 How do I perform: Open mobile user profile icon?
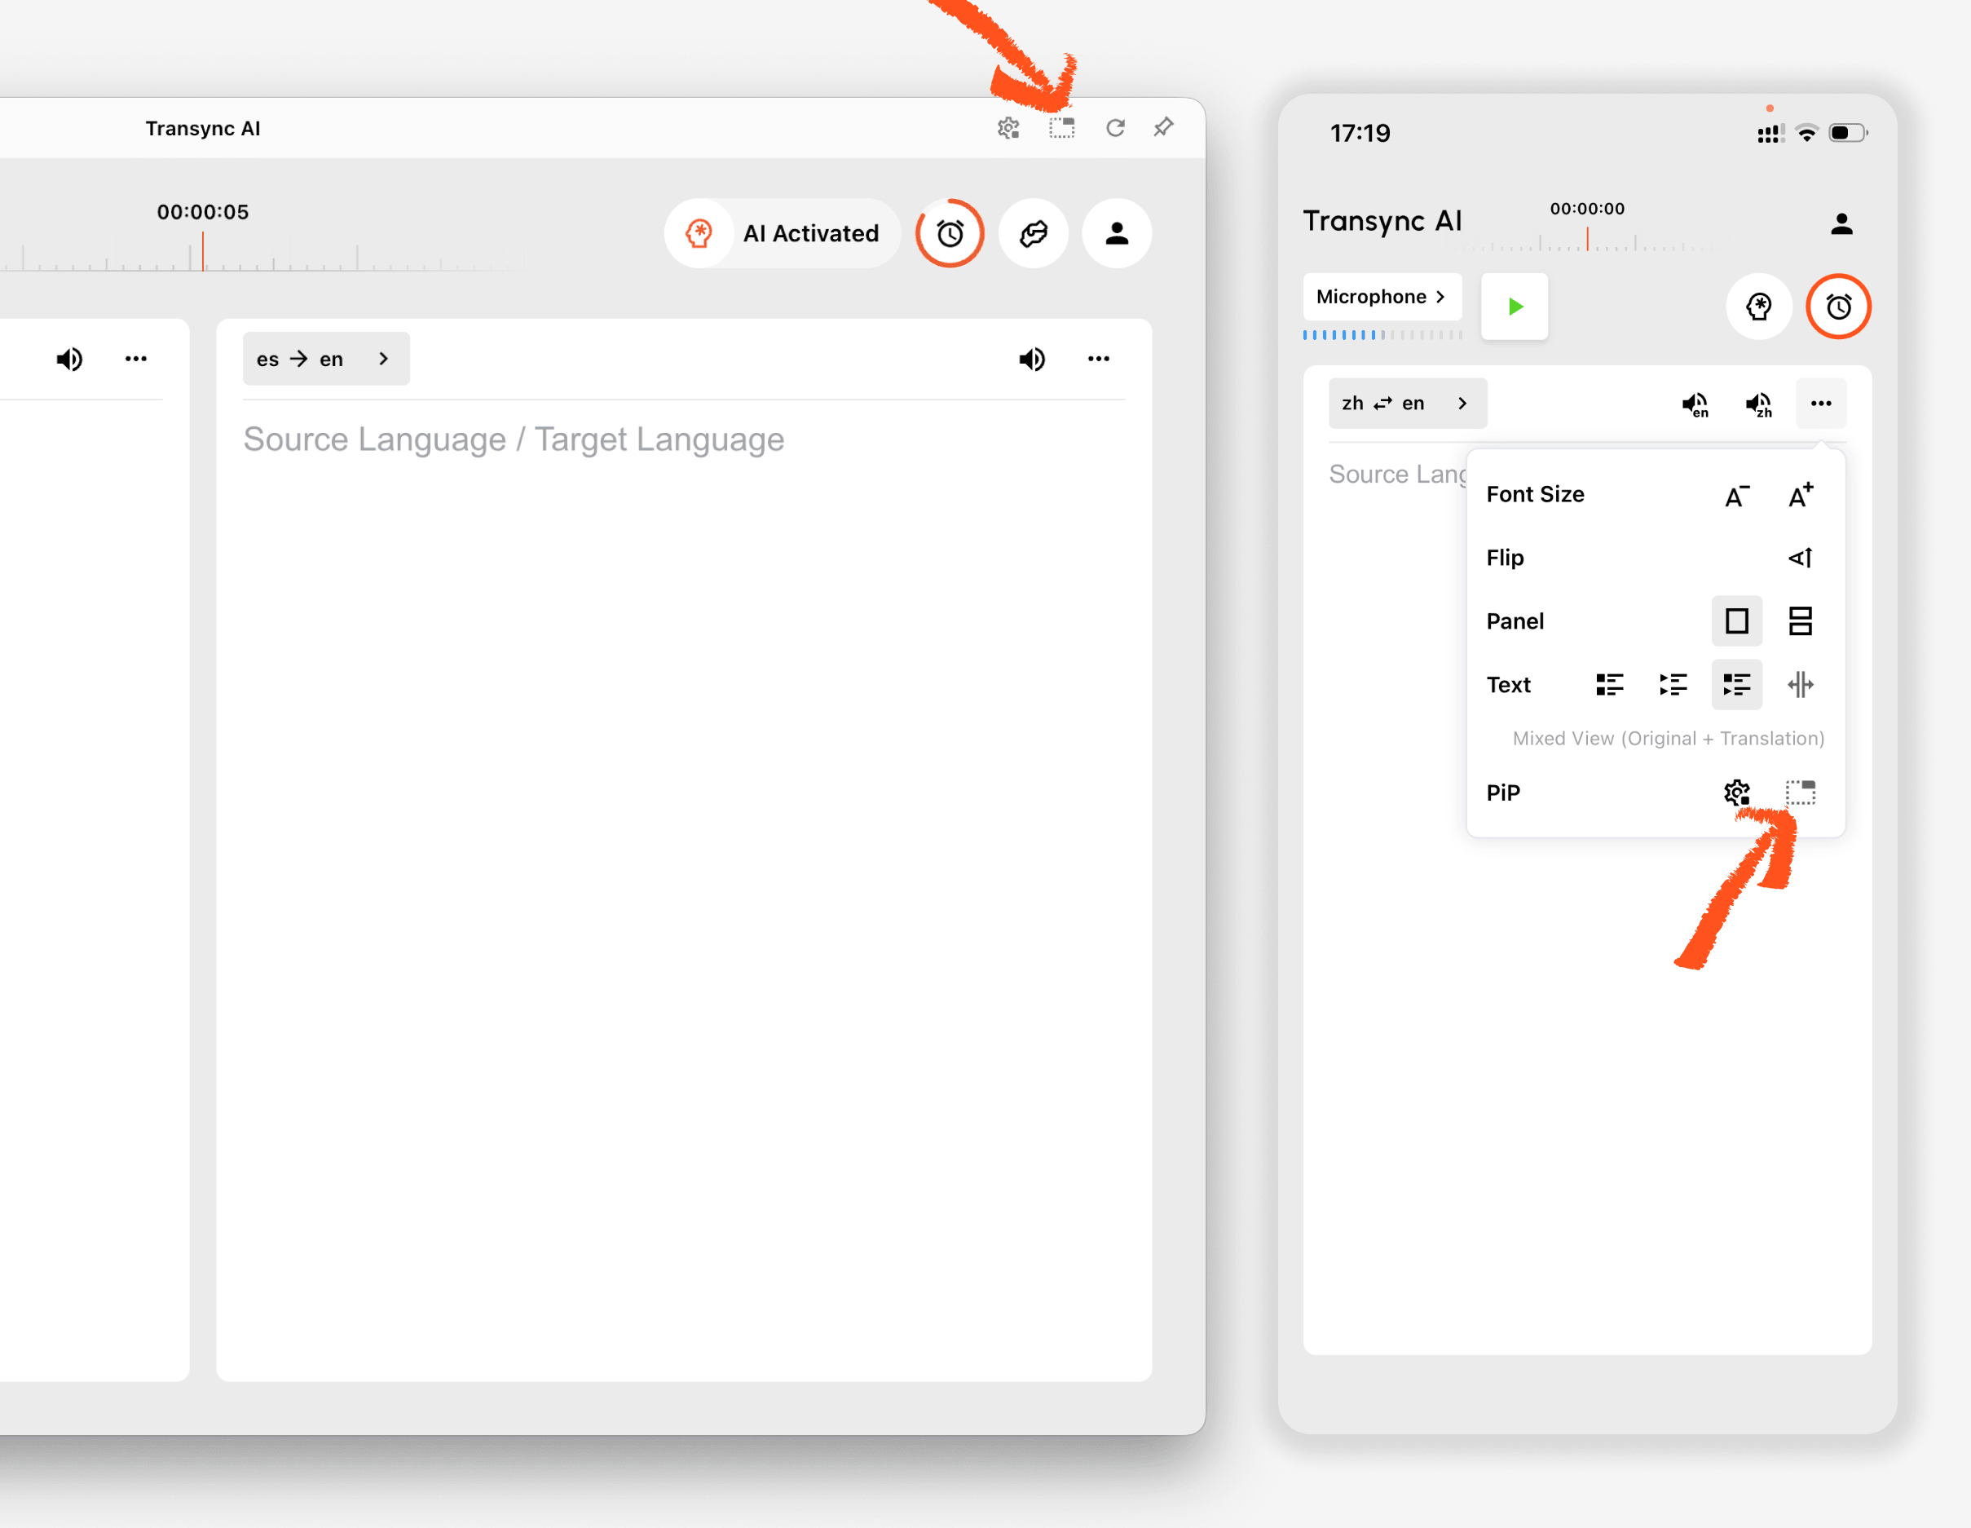[1842, 224]
